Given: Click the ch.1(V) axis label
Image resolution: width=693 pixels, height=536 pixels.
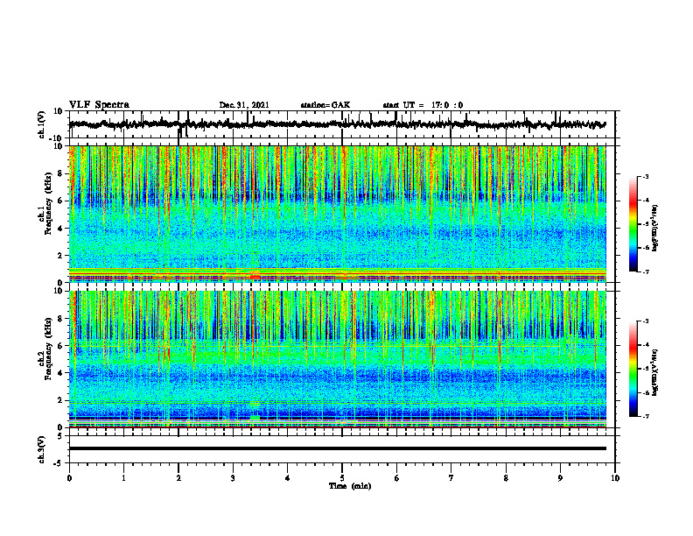Looking at the screenshot, I should coord(42,124).
